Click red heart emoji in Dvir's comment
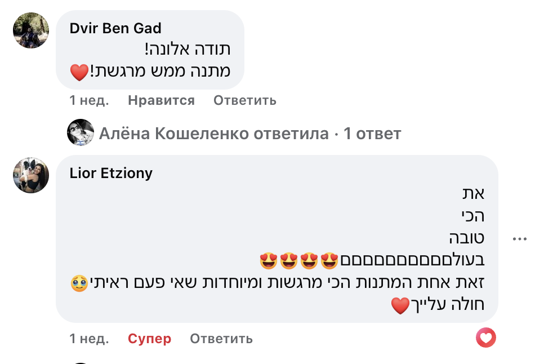Image resolution: width=544 pixels, height=364 pixels. [x=79, y=72]
